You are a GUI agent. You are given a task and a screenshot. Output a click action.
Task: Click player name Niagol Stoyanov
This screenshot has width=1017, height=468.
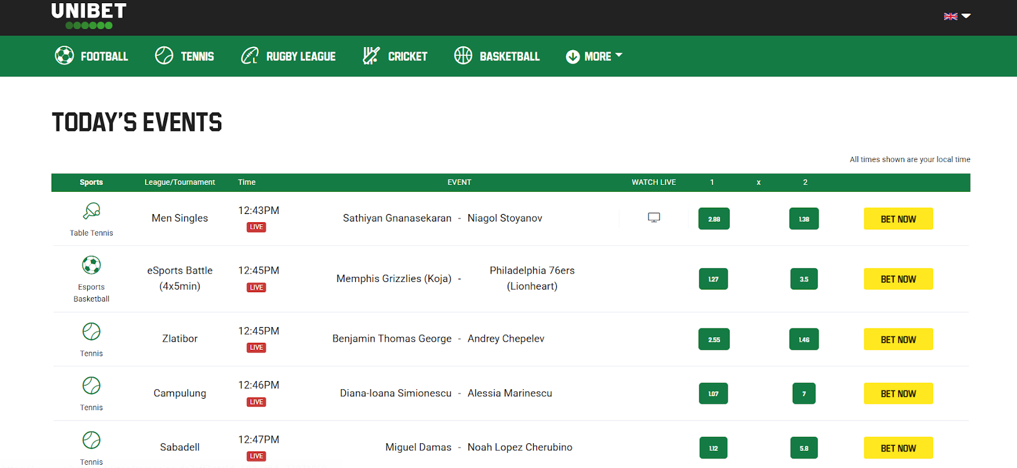[x=505, y=218]
